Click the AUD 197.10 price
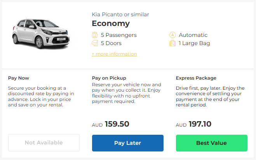The height and width of the screenshot is (160, 256). [193, 124]
